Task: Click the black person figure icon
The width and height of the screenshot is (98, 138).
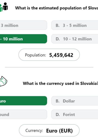Action: [x=5, y=6]
